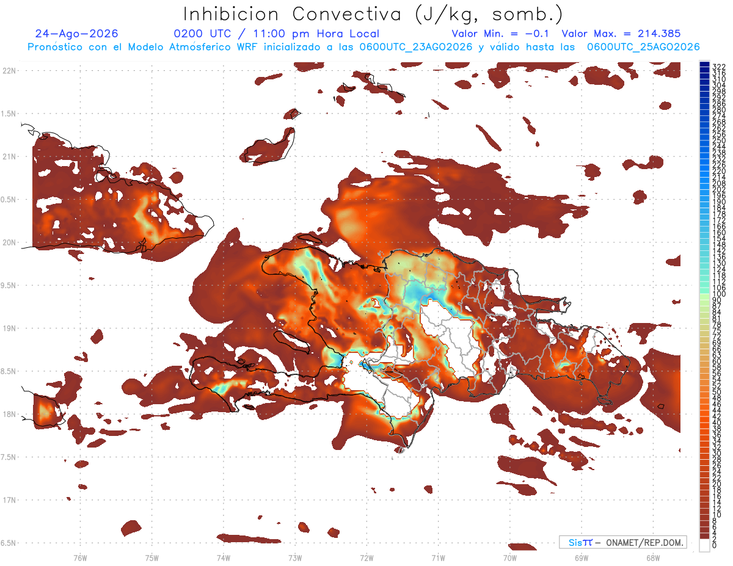The image size is (733, 566).
Task: Click the "7.5N" latitude label
Action: [x=9, y=457]
